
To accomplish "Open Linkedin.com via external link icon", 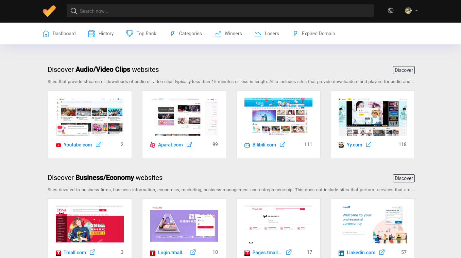I will pyautogui.click(x=382, y=252).
